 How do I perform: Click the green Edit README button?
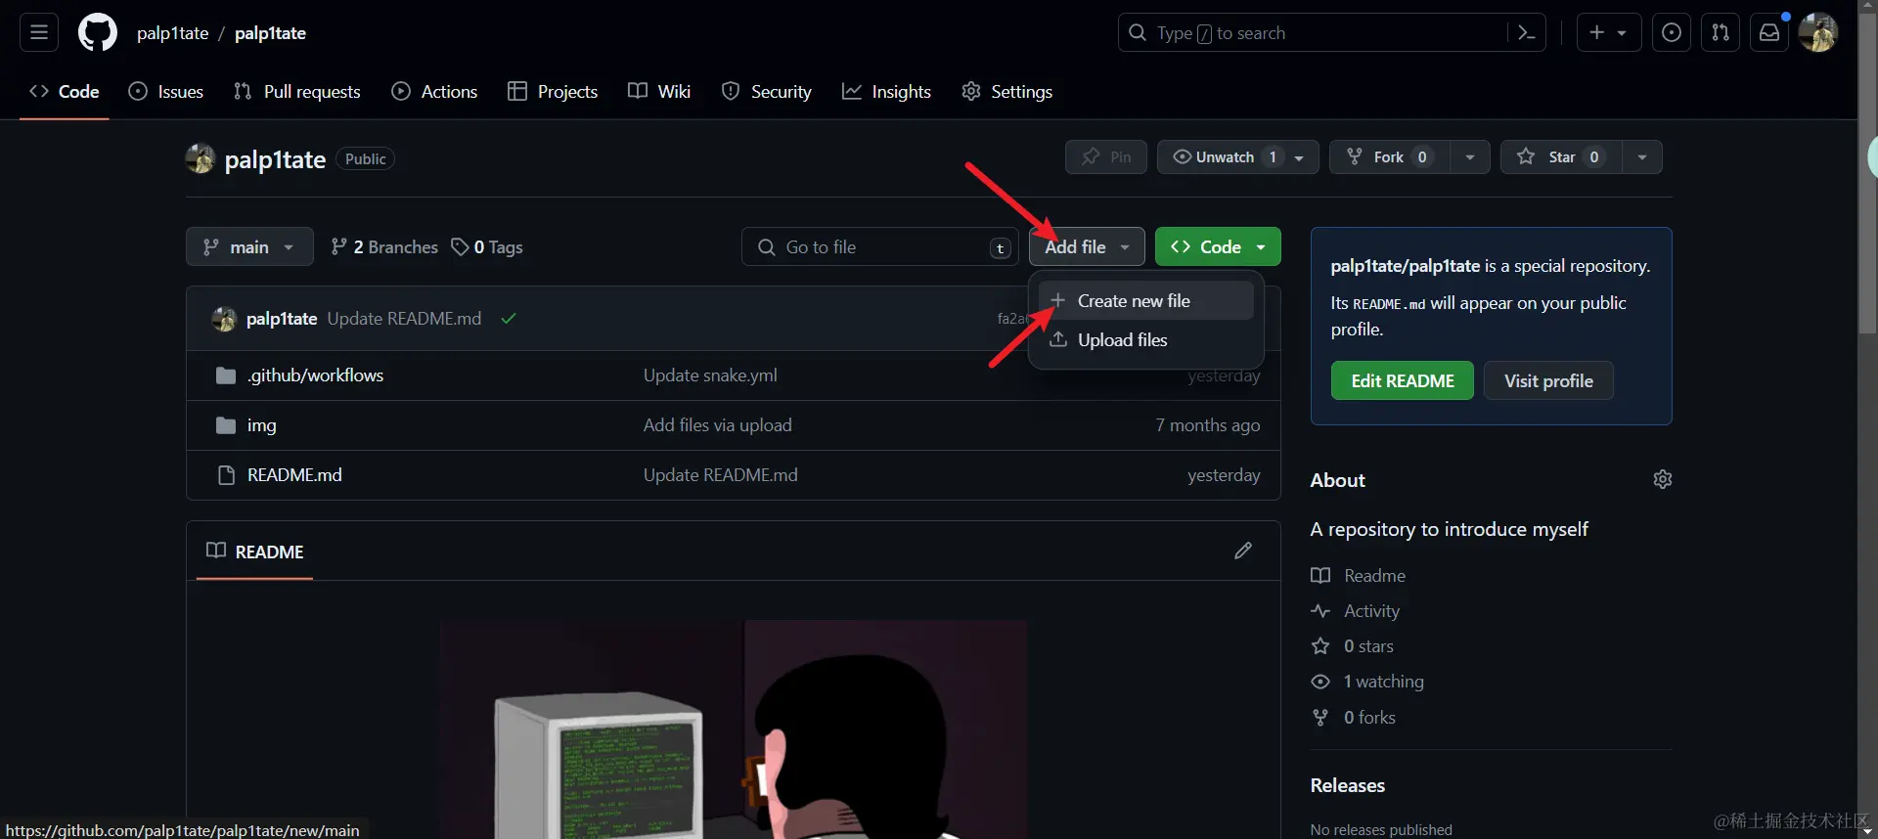point(1403,380)
